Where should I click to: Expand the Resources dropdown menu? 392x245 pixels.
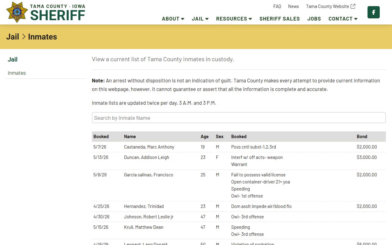tap(234, 19)
